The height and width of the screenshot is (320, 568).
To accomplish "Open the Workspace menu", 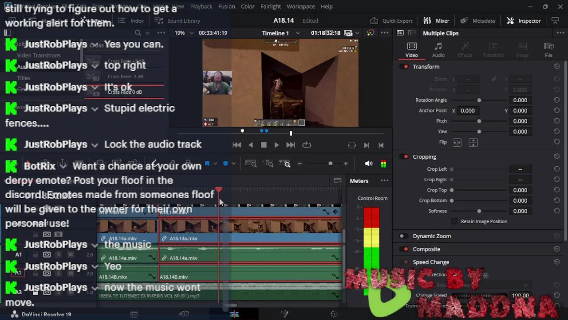I will pyautogui.click(x=301, y=6).
